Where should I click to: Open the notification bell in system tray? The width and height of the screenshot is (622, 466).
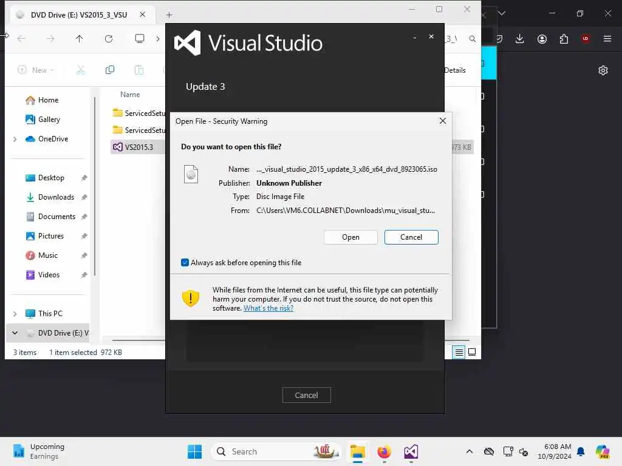pyautogui.click(x=581, y=451)
